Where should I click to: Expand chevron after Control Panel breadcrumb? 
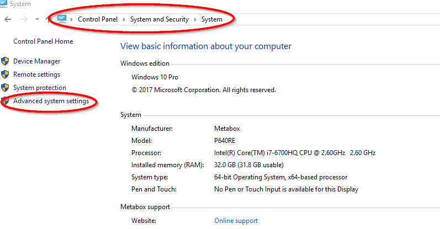pyautogui.click(x=124, y=19)
